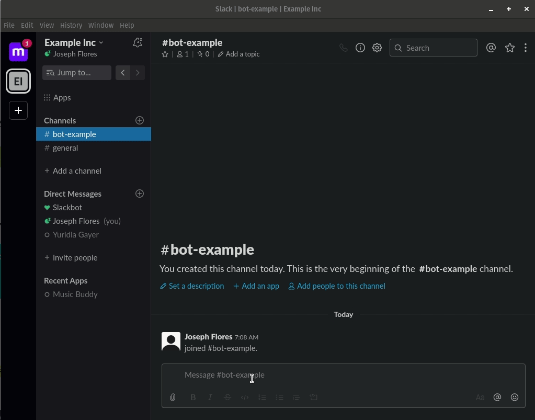Open notification preferences bell icon

click(x=138, y=43)
